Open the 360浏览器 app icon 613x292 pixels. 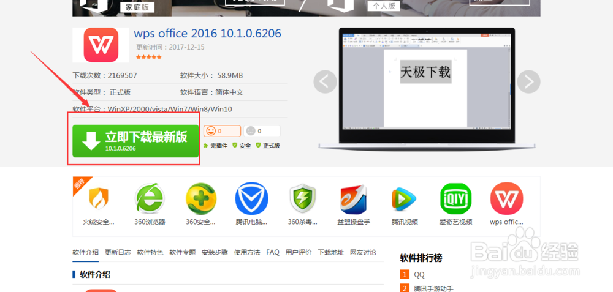pos(150,198)
